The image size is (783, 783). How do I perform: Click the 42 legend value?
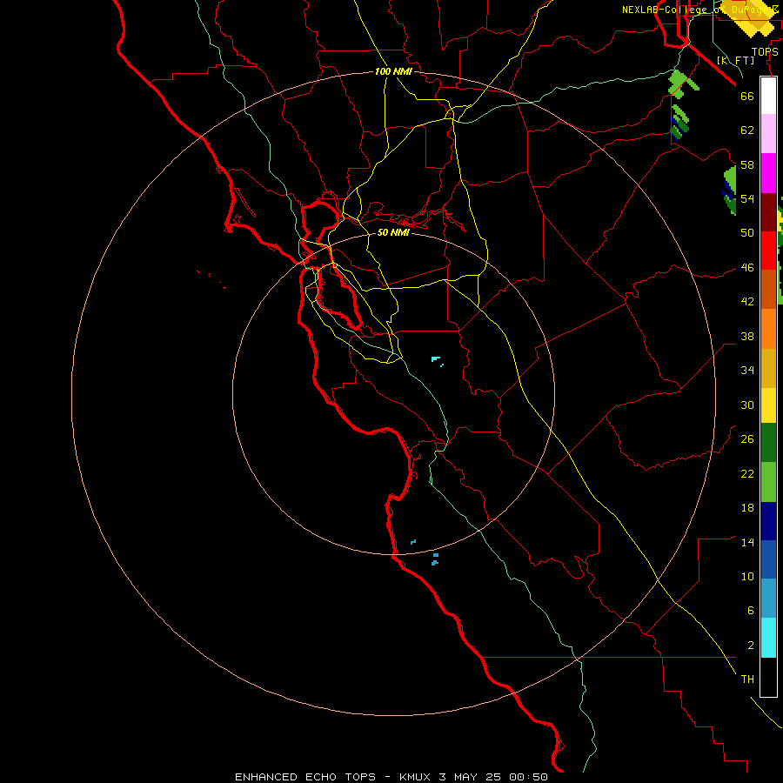[x=747, y=301]
